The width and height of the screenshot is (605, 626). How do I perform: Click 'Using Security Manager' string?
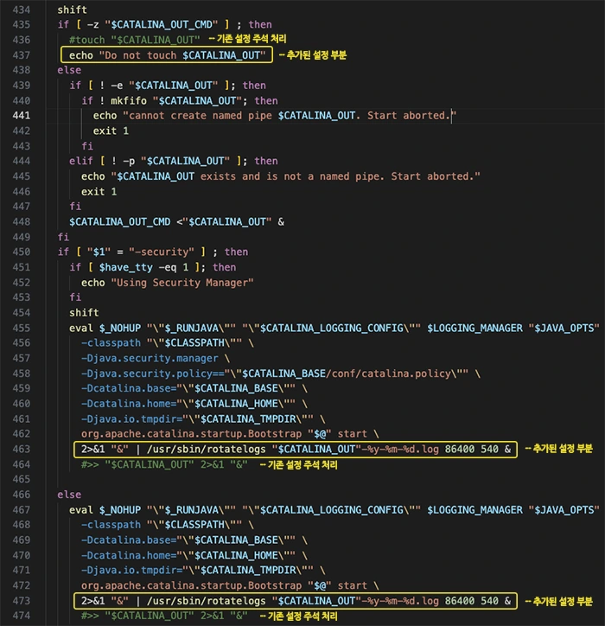point(182,283)
